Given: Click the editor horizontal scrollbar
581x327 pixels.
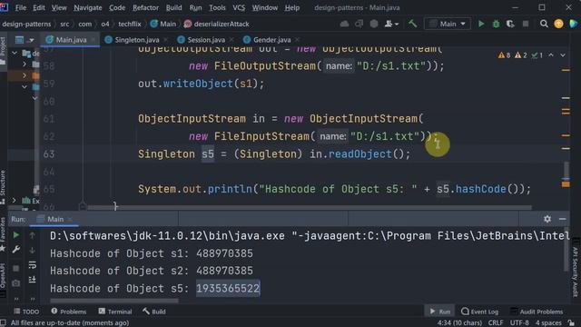Looking at the screenshot, I should [x=310, y=208].
